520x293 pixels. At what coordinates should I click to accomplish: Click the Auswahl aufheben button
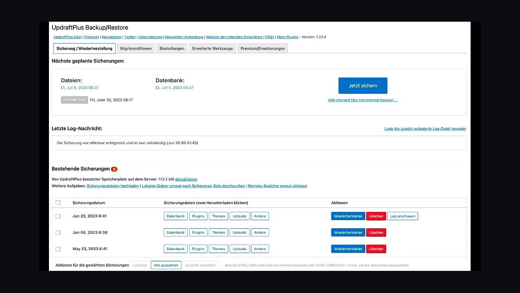pyautogui.click(x=201, y=265)
